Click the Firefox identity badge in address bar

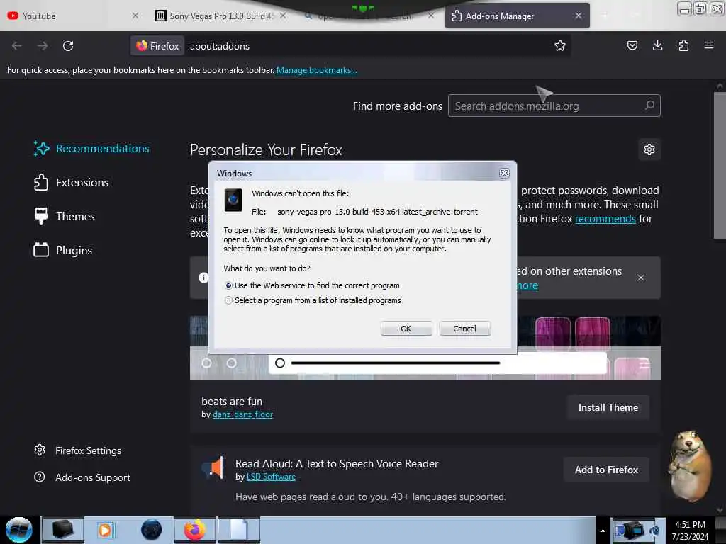coord(157,46)
